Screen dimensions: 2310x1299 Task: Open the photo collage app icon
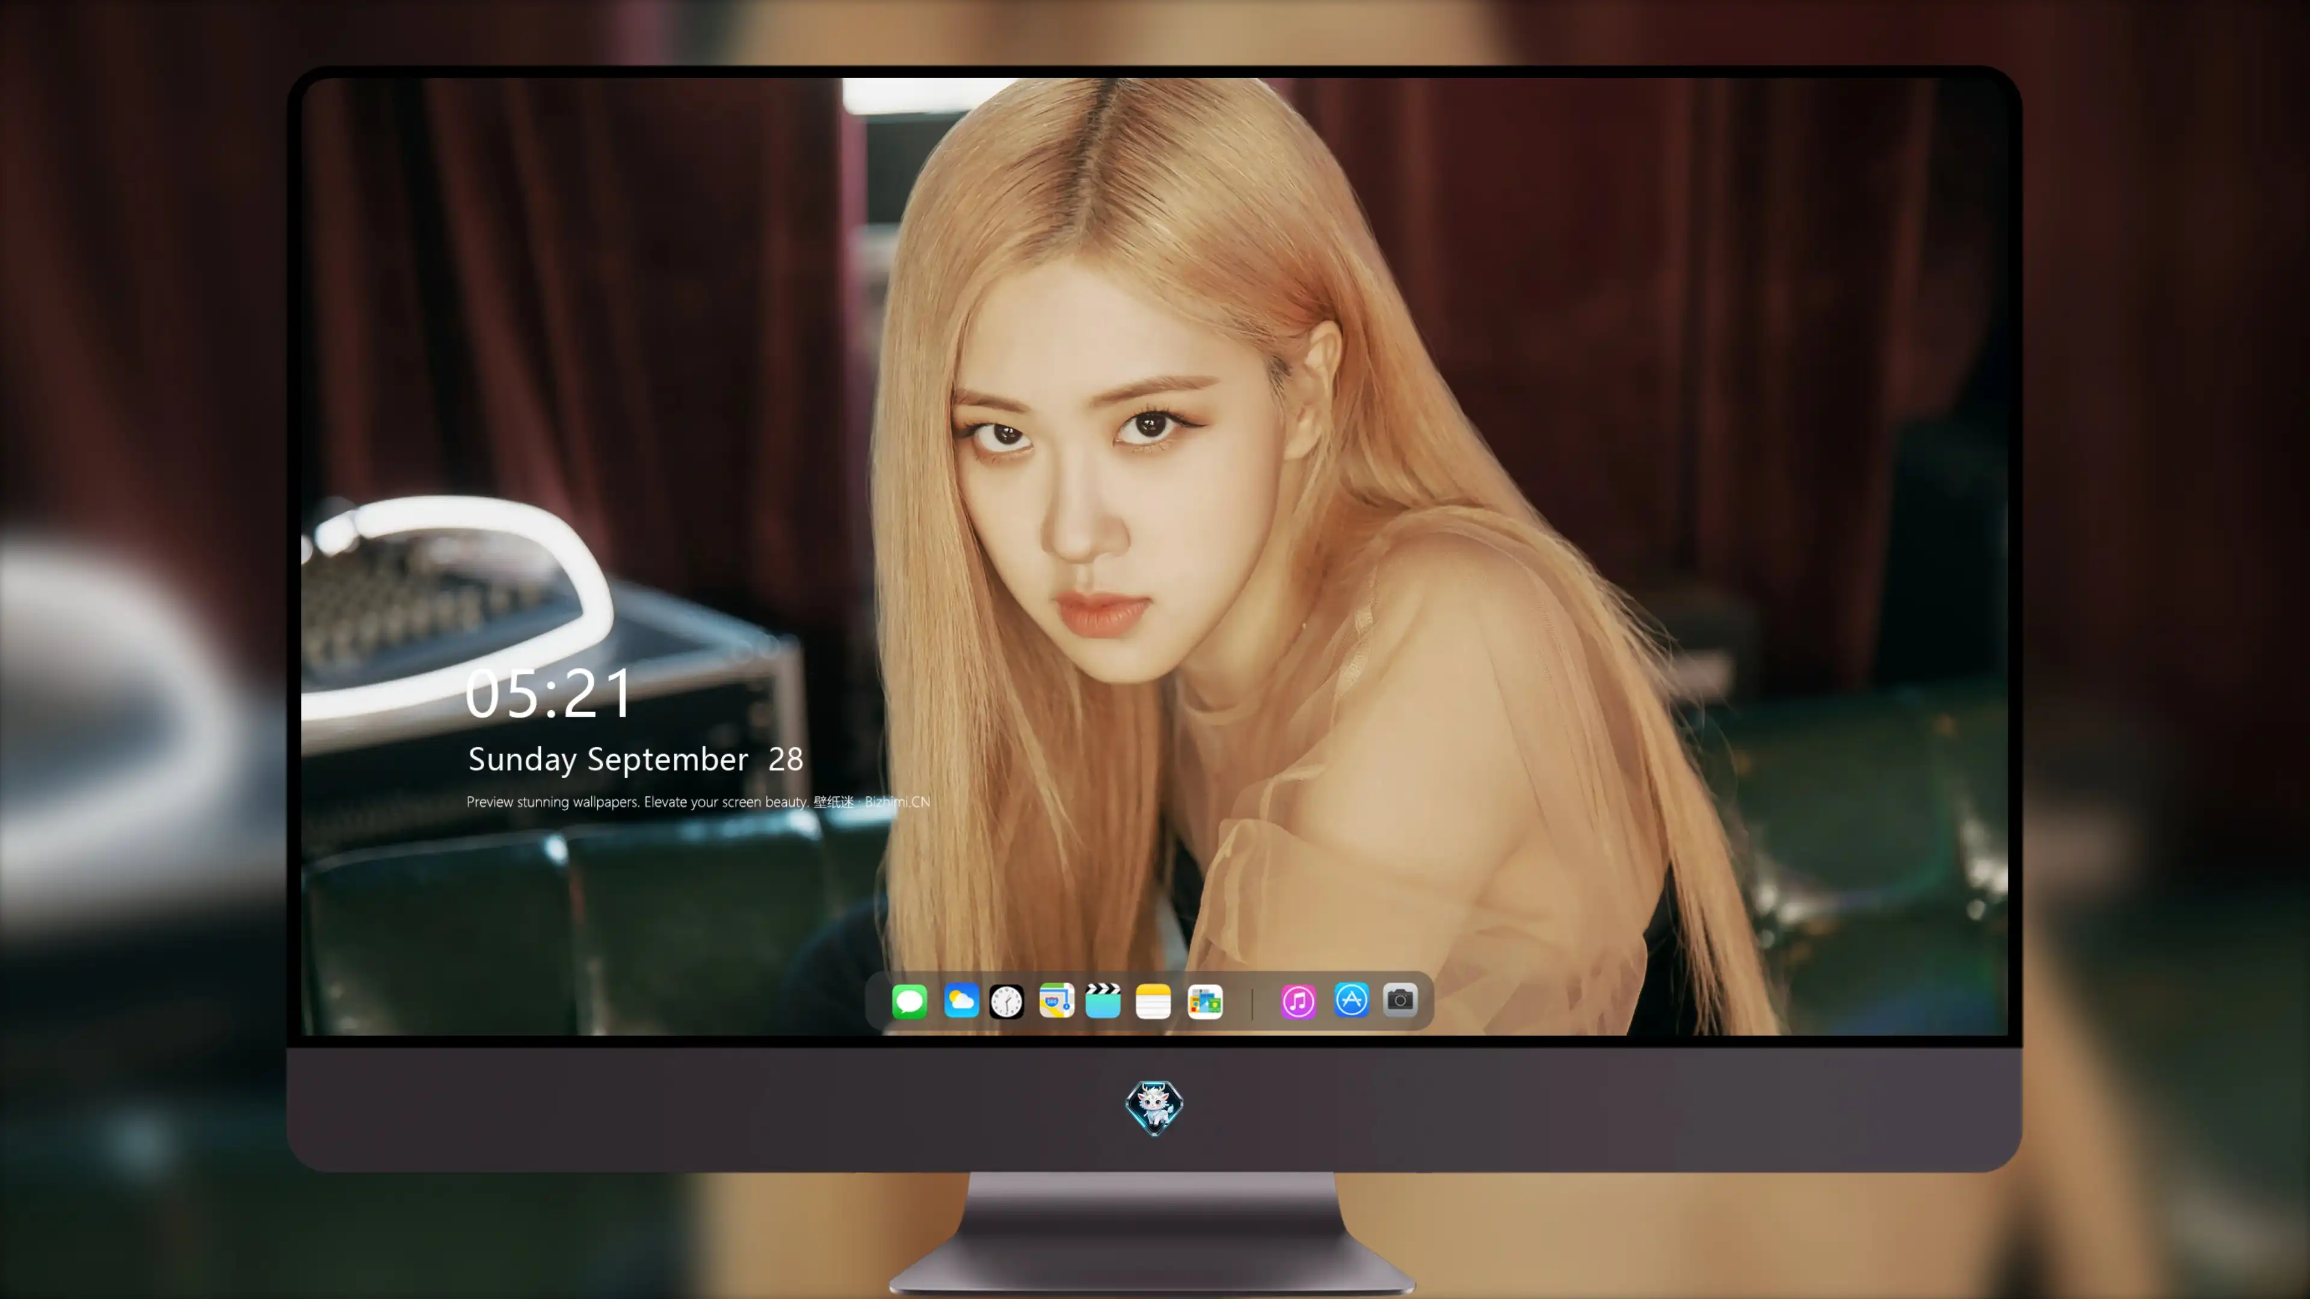coord(1204,1001)
